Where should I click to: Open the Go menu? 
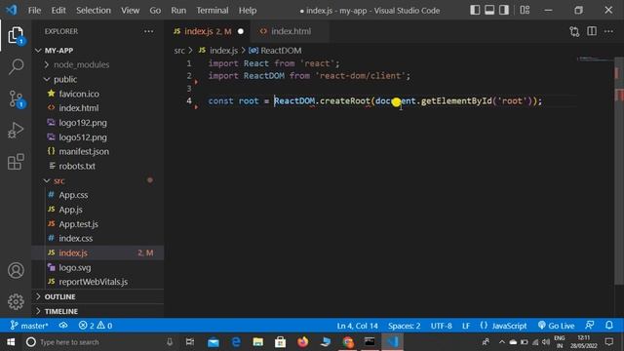point(155,11)
